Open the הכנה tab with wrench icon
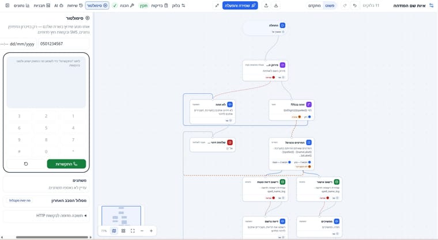This screenshot has height=240, width=438. point(127,5)
